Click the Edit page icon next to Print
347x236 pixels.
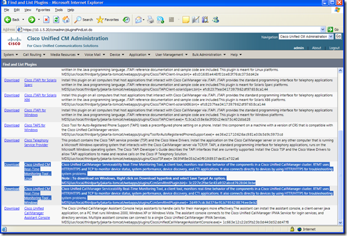coord(160,19)
